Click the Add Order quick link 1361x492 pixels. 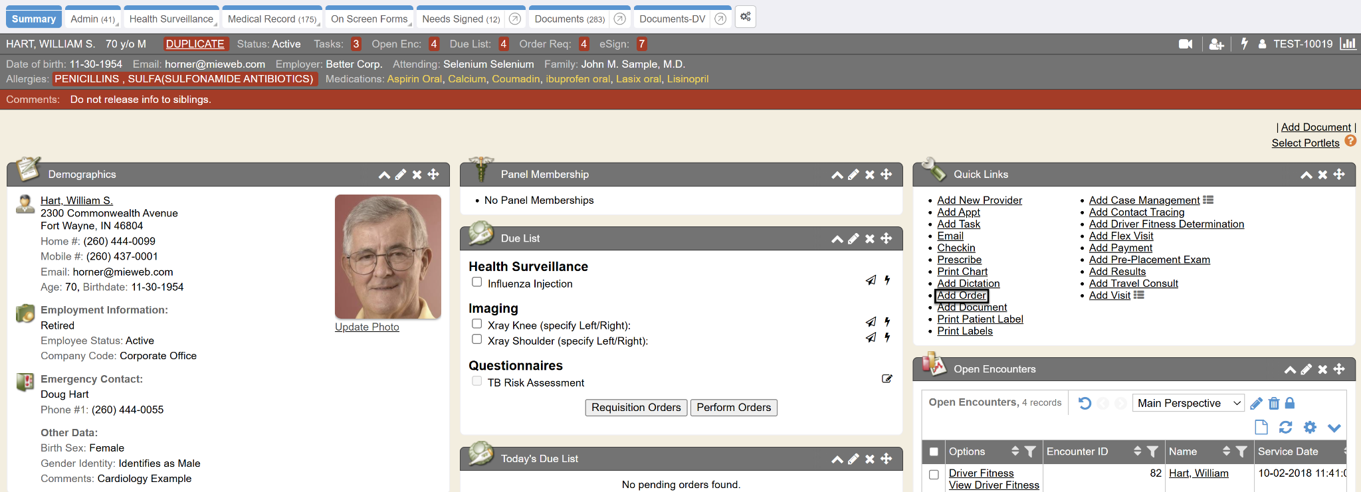point(962,295)
